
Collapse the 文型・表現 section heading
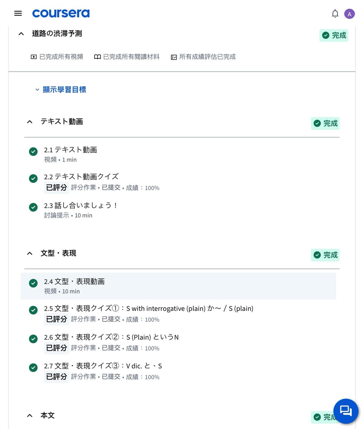pyautogui.click(x=29, y=253)
